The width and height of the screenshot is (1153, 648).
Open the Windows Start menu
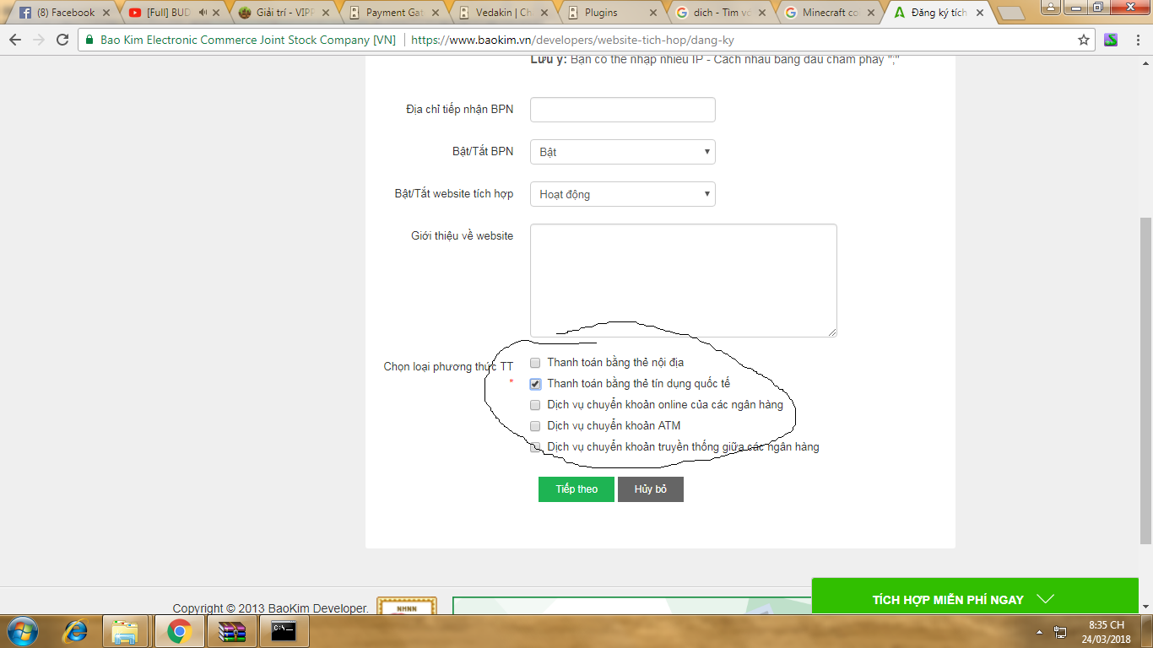coord(23,631)
